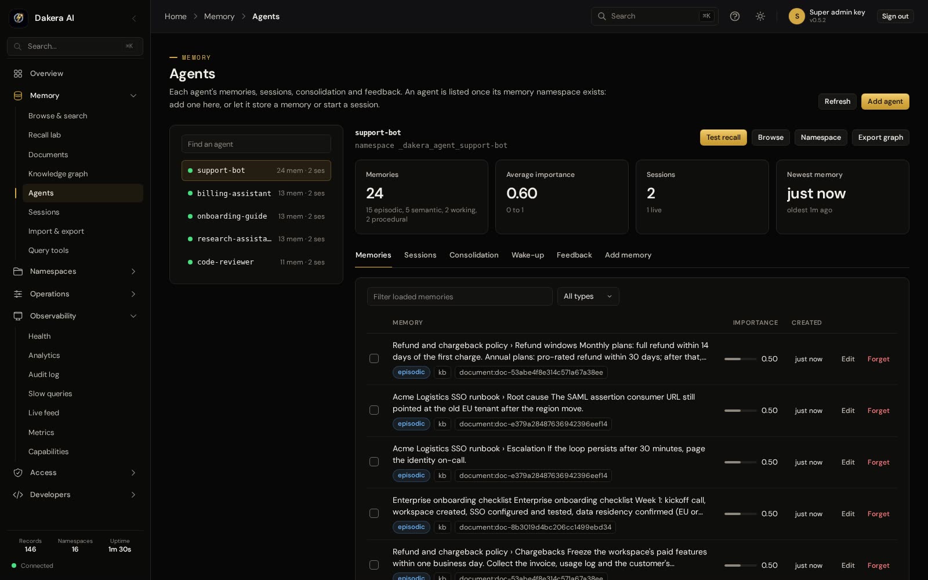Click the Overview grid icon in sidebar

(x=18, y=74)
